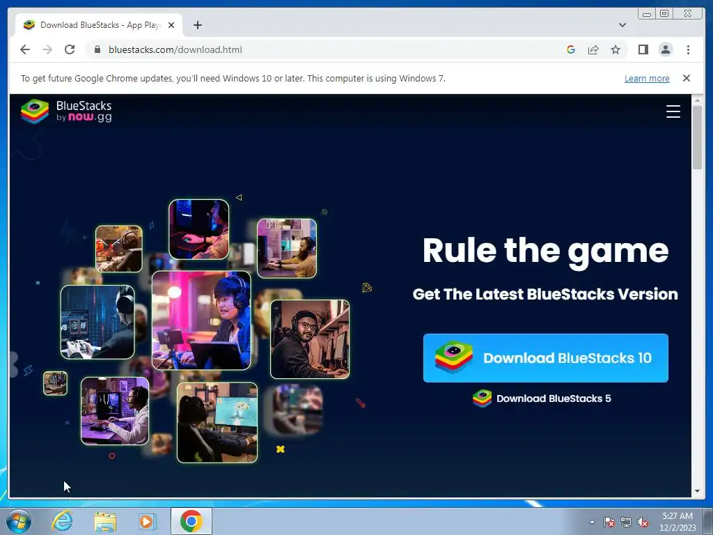The width and height of the screenshot is (713, 535).
Task: Click the center gamer with blue headset photo
Action: click(201, 320)
